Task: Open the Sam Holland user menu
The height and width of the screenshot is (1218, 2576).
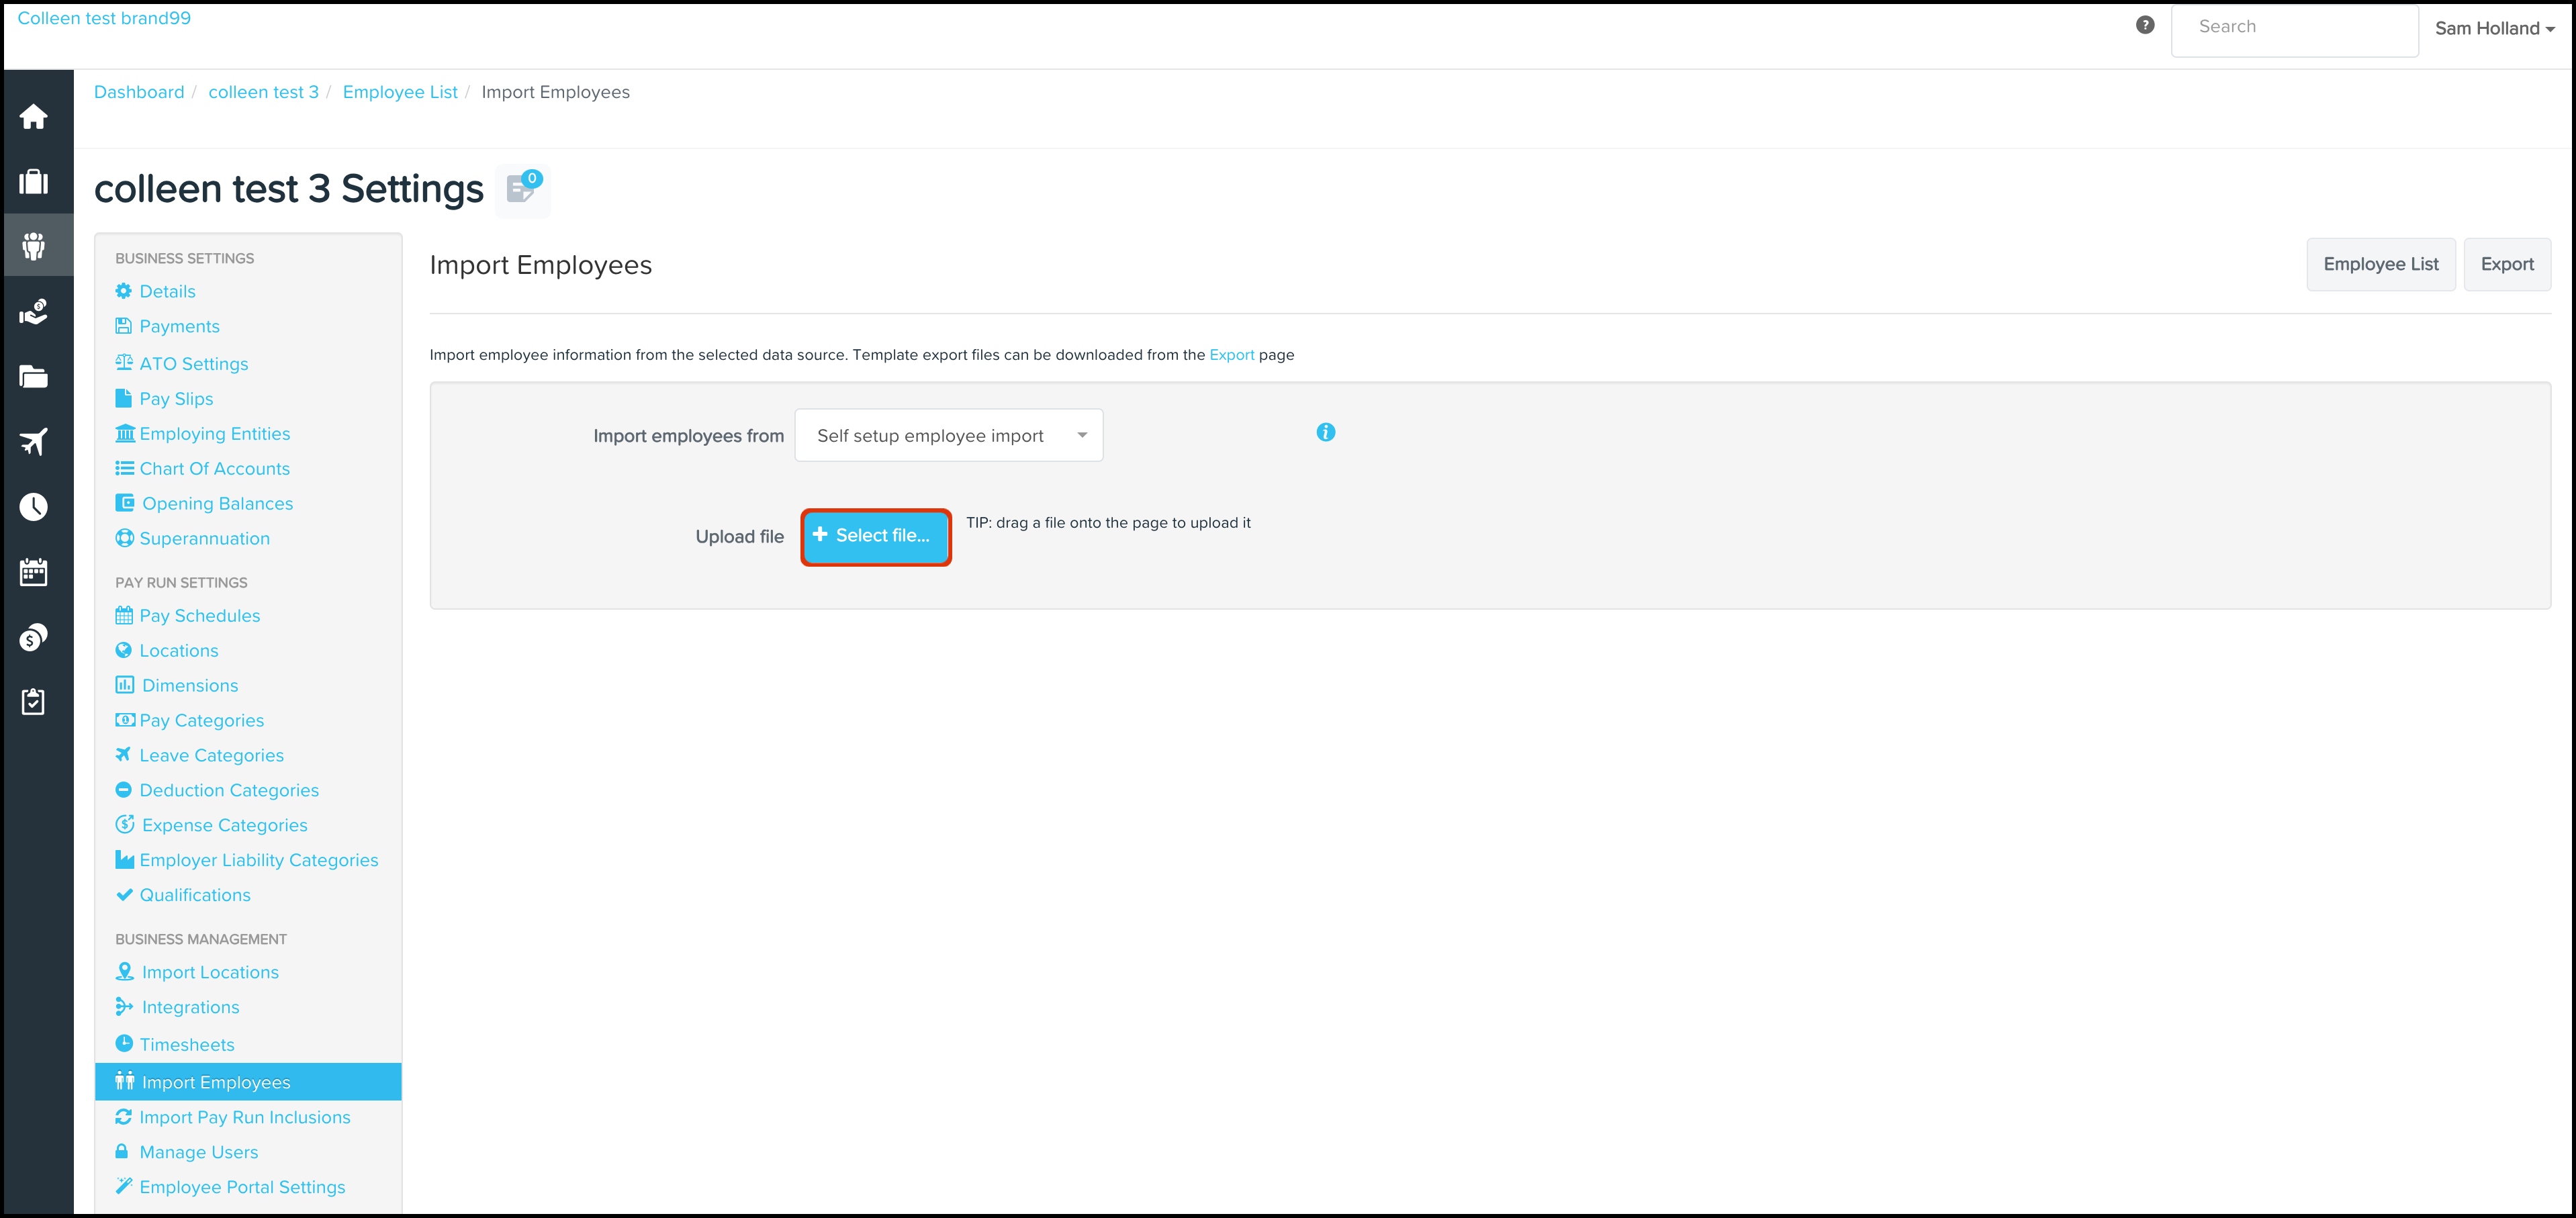Action: coord(2494,29)
